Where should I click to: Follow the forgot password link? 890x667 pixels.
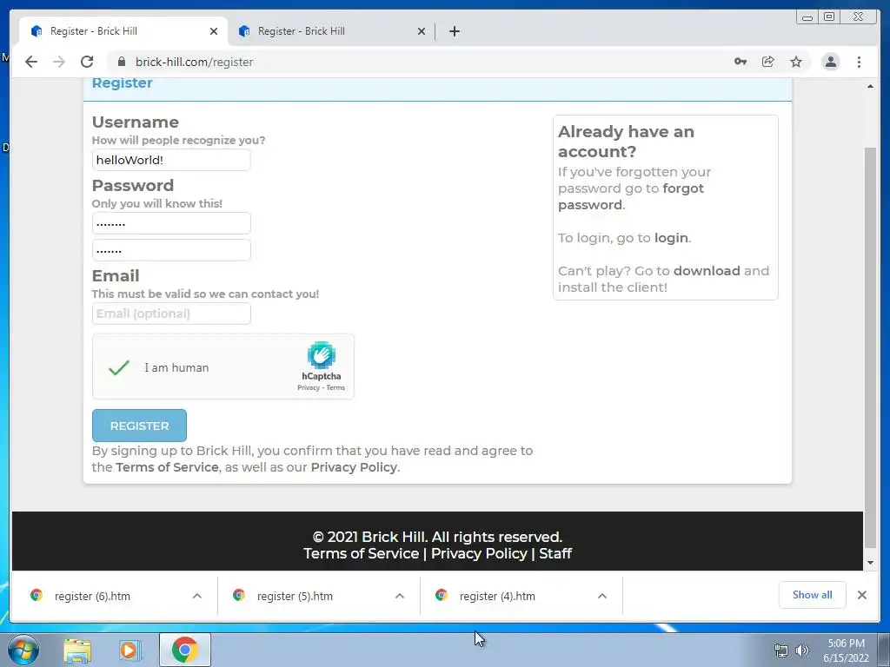(x=631, y=196)
